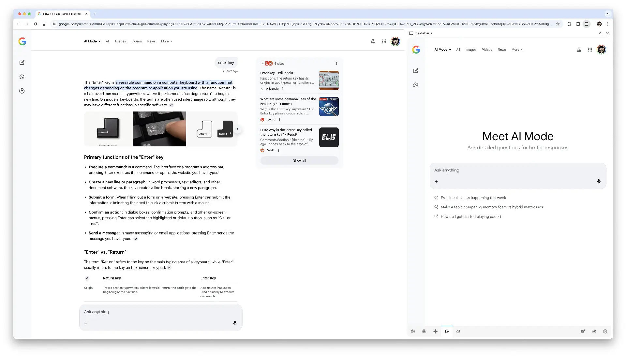Click Search Labs flask icon in main page

(373, 41)
